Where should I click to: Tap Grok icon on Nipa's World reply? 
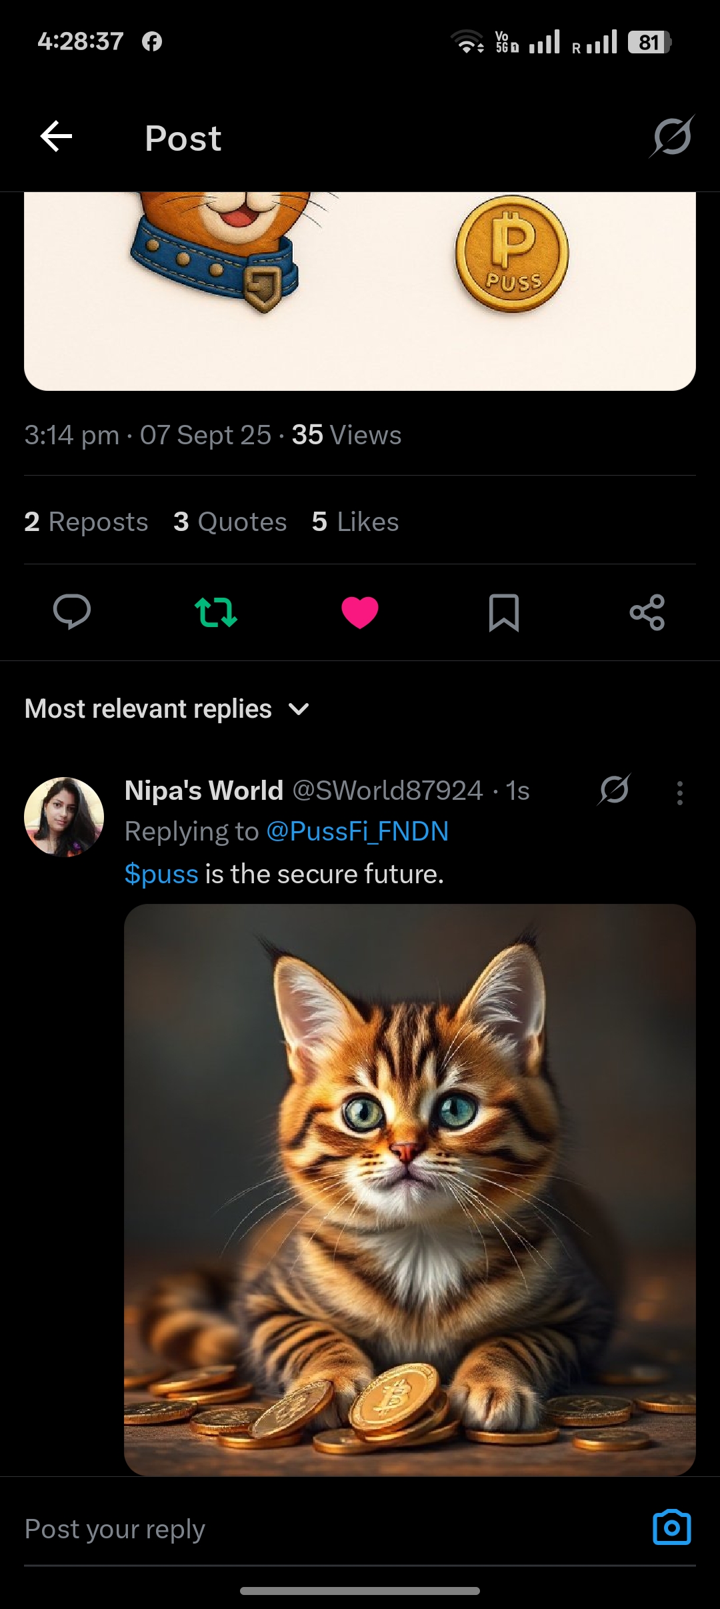click(614, 790)
